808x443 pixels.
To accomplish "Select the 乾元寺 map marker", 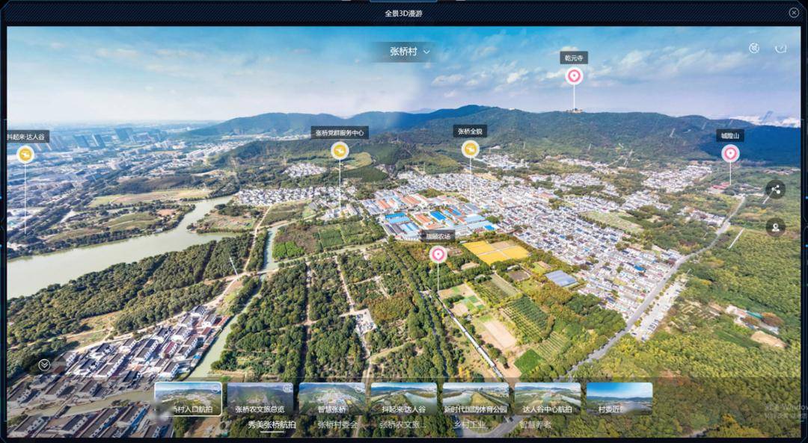I will (574, 75).
